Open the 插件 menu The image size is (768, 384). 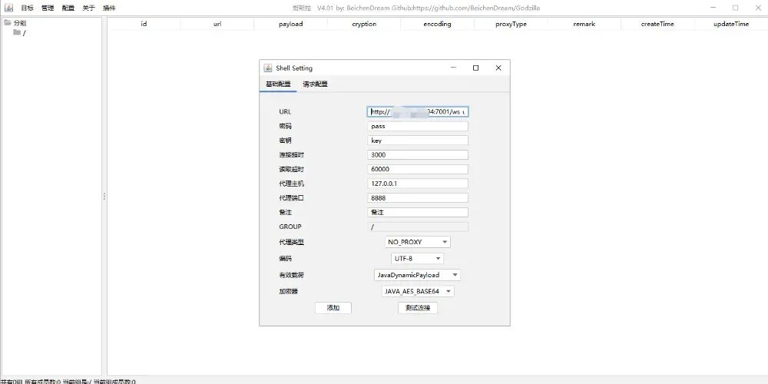109,8
